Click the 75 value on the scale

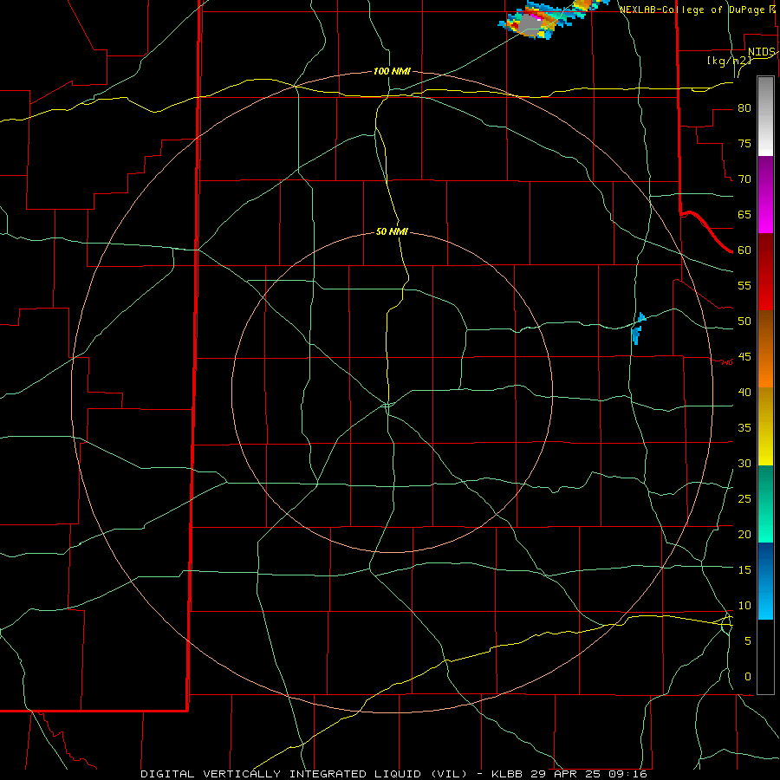click(x=744, y=143)
